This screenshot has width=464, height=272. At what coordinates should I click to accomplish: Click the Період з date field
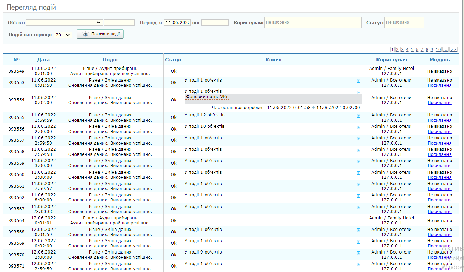[x=177, y=22]
